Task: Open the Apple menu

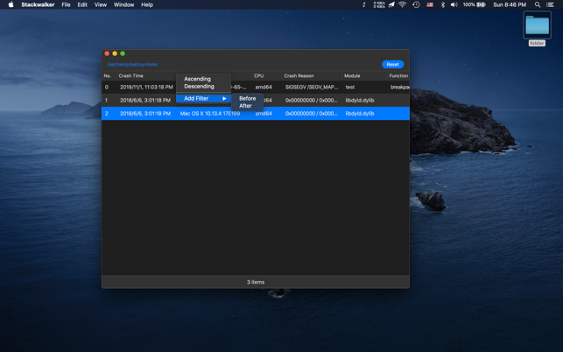Action: tap(11, 4)
